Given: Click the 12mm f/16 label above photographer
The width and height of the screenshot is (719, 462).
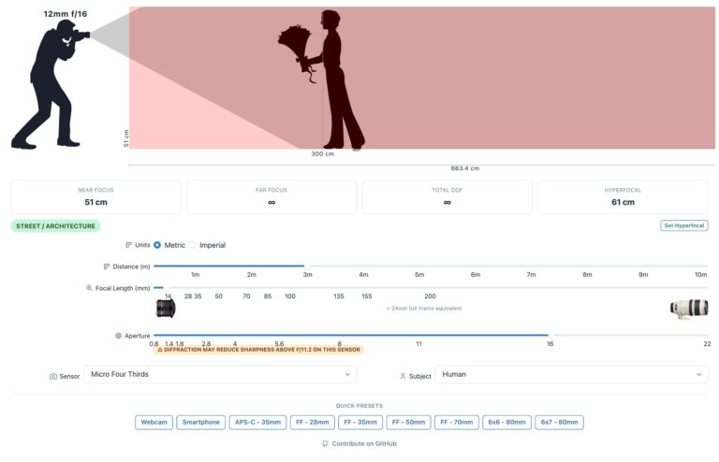Looking at the screenshot, I should (x=66, y=14).
